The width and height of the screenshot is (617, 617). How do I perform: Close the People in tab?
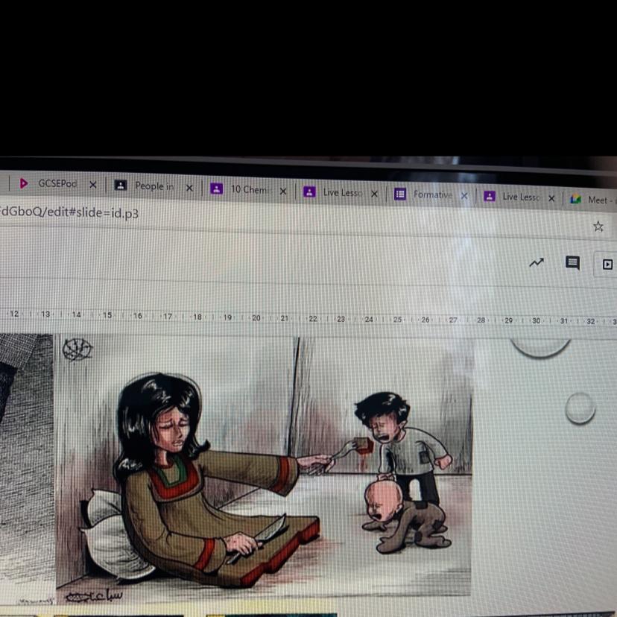tap(189, 188)
